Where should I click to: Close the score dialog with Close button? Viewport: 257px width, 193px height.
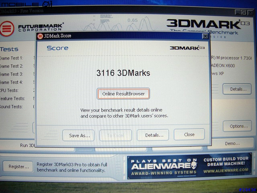(189, 135)
